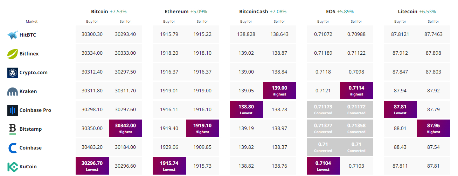Image resolution: width=458 pixels, height=176 pixels.
Task: Click the Coinbase Pro logo icon
Action: tap(13, 110)
